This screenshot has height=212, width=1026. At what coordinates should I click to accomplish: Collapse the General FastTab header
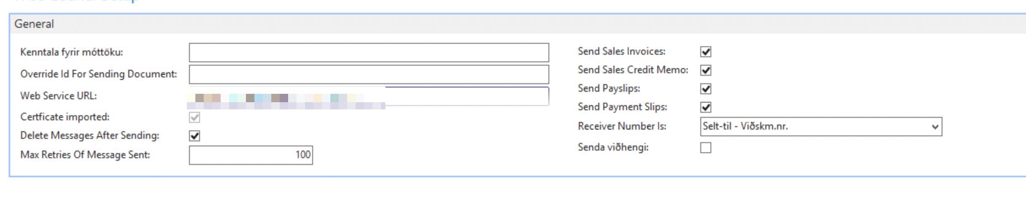click(x=34, y=24)
